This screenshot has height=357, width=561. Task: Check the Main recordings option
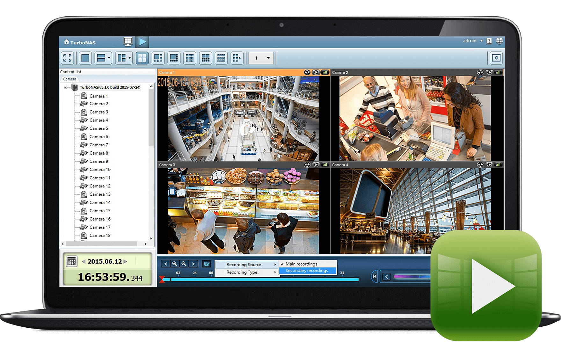click(x=301, y=264)
